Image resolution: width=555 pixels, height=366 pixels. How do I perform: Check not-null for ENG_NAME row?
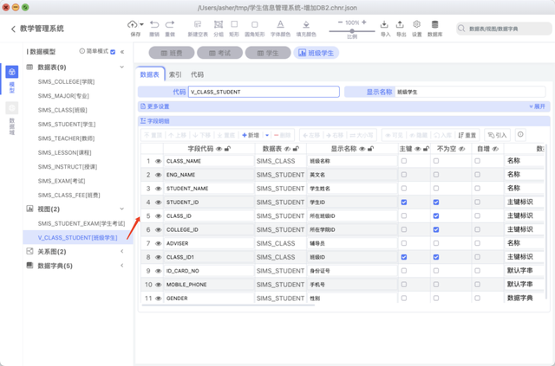(436, 175)
